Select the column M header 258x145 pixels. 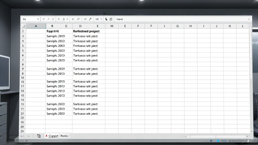pyautogui.click(x=112, y=26)
